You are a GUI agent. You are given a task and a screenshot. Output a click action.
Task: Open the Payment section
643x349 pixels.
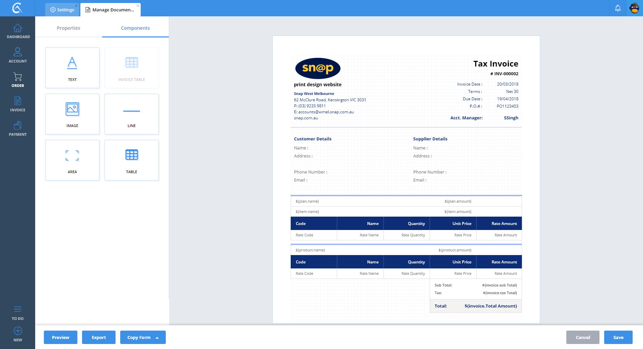pyautogui.click(x=18, y=129)
